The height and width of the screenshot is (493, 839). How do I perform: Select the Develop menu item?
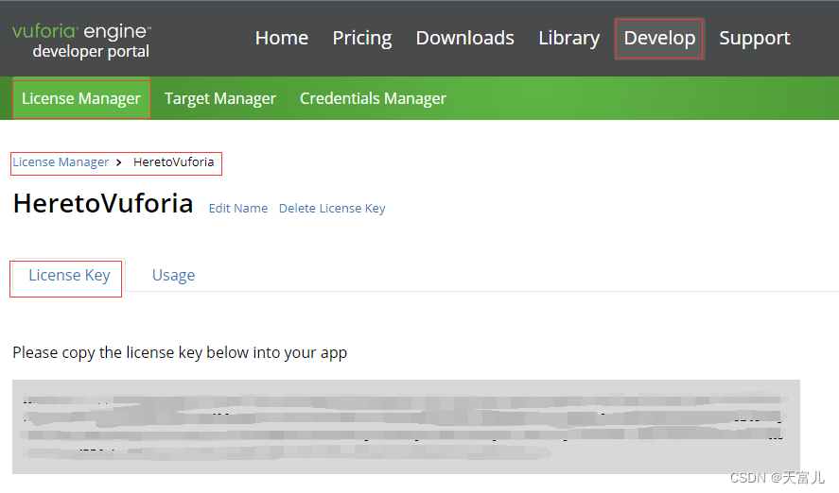coord(659,39)
